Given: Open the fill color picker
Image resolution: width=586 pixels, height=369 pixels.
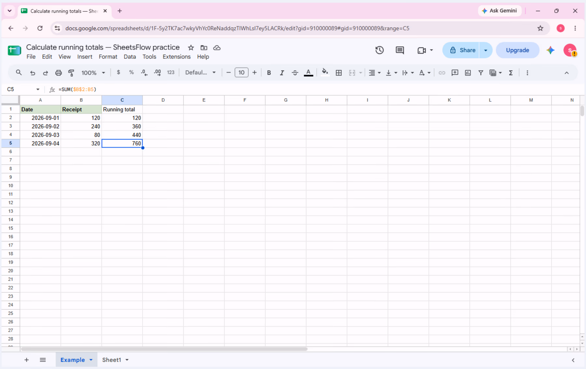Looking at the screenshot, I should point(325,72).
